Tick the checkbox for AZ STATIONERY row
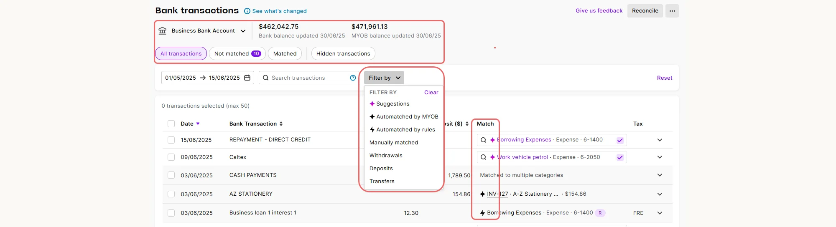The width and height of the screenshot is (836, 227). pos(171,194)
